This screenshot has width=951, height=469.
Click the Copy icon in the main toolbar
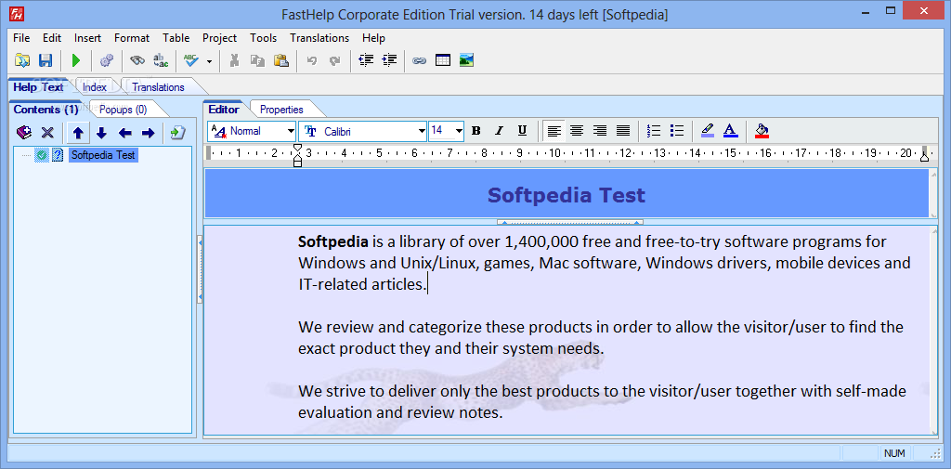coord(258,60)
